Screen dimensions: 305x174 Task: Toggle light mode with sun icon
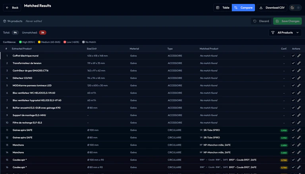[298, 8]
